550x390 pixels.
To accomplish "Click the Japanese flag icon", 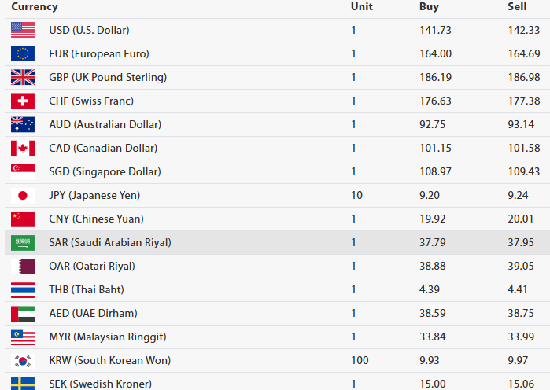I will [x=22, y=195].
